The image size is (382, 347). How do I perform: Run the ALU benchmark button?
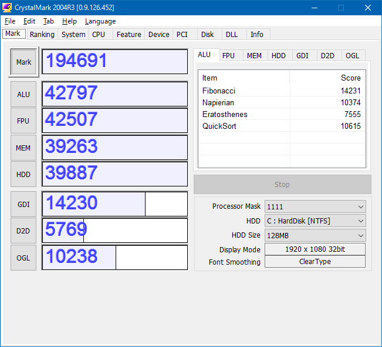[23, 94]
